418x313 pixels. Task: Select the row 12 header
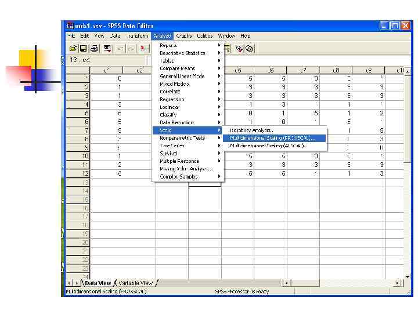pyautogui.click(x=78, y=173)
